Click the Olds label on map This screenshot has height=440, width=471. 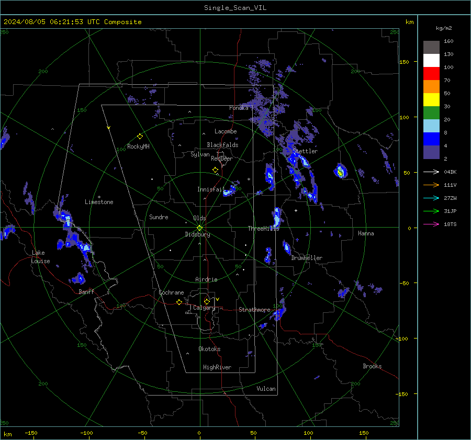(x=199, y=218)
